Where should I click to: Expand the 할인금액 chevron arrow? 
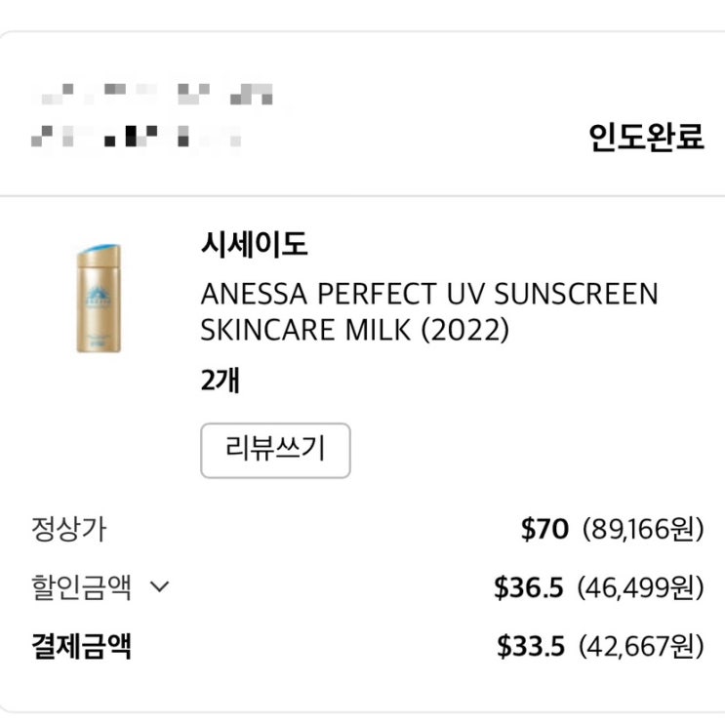(x=160, y=587)
